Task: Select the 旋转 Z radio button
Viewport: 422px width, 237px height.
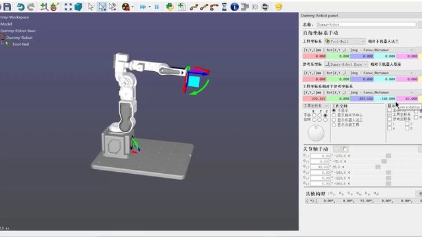Action: coord(325,120)
